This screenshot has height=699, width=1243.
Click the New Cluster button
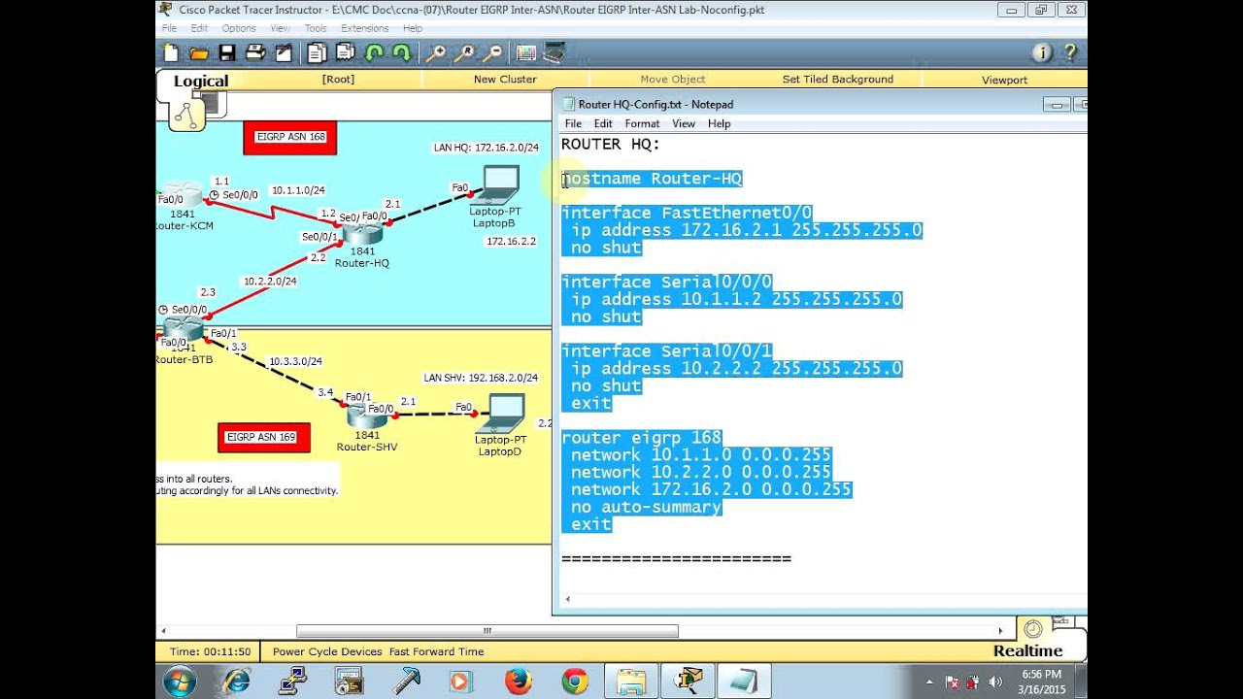[x=505, y=80]
